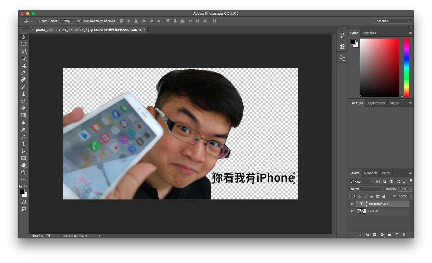Select the Spot Healing Brush tool
Screen dimensions: 432x263
pyautogui.click(x=23, y=80)
